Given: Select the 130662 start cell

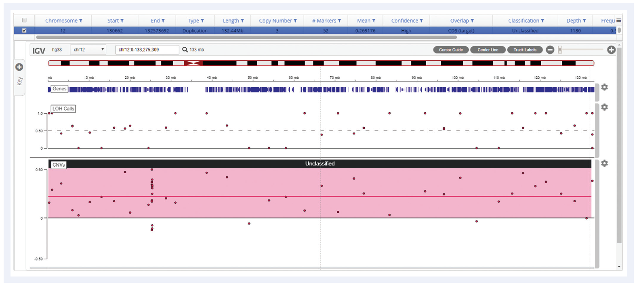Looking at the screenshot, I should (115, 31).
